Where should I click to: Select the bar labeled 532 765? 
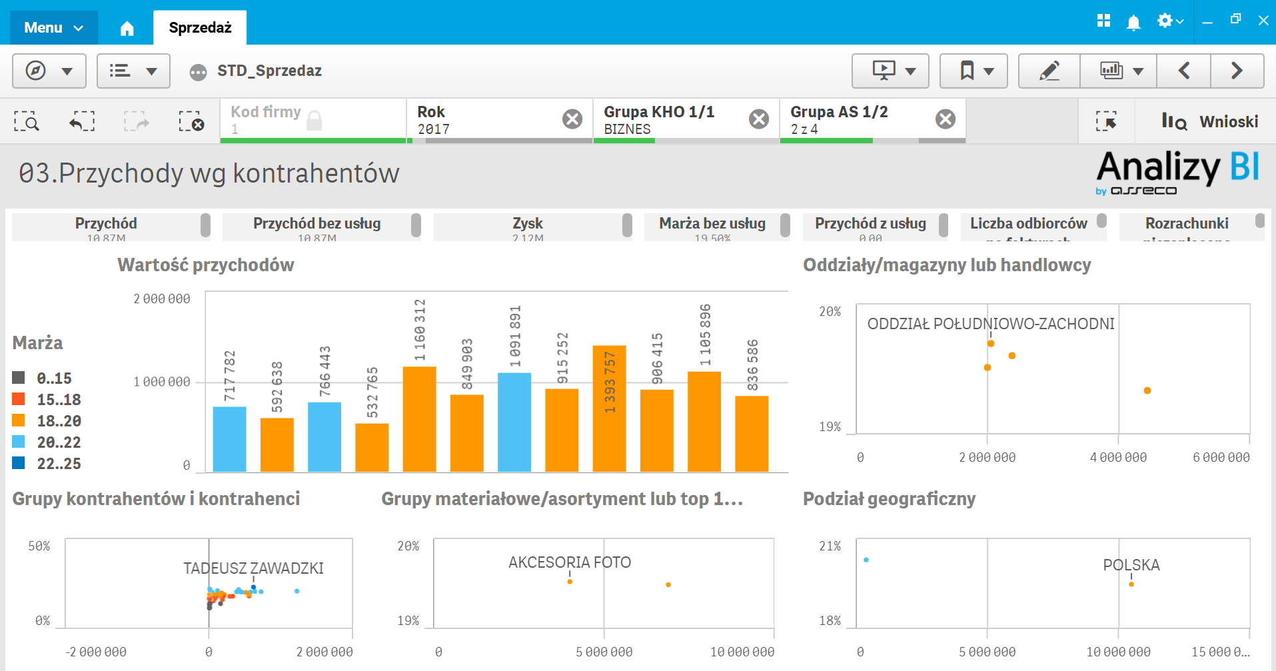tap(372, 448)
